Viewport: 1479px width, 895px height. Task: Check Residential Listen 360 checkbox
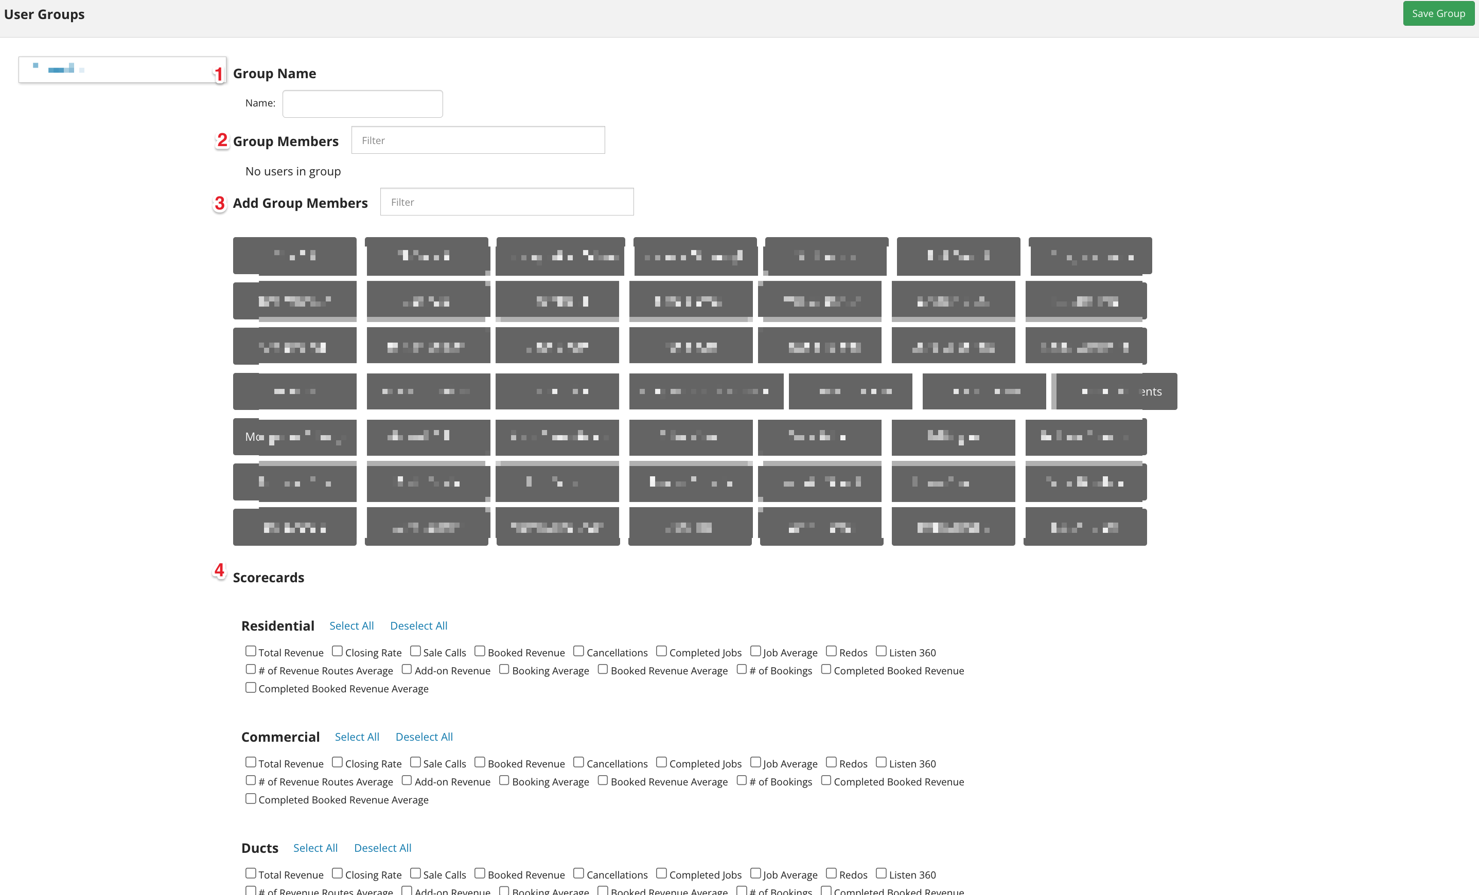point(881,651)
